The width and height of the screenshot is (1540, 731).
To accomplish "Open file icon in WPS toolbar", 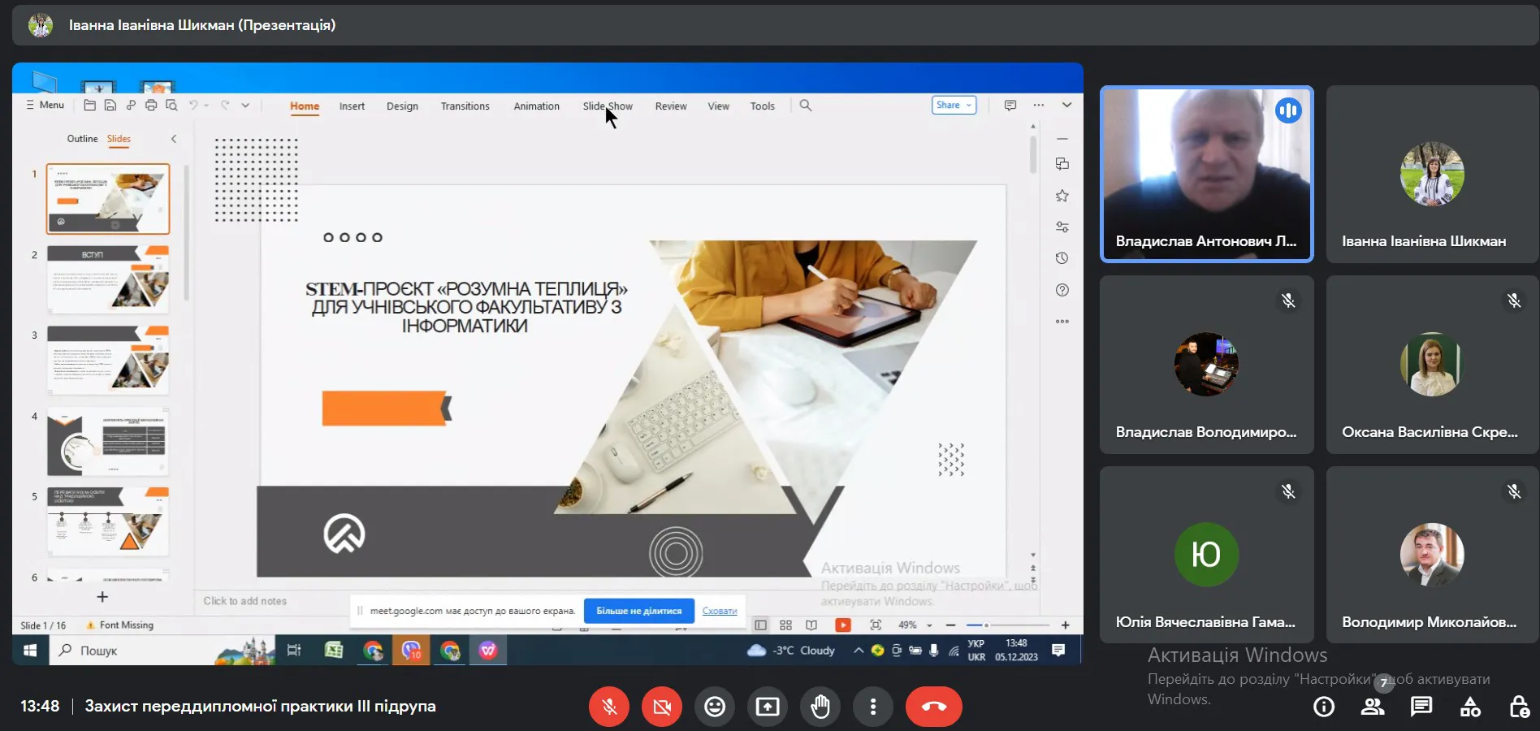I will [x=89, y=105].
